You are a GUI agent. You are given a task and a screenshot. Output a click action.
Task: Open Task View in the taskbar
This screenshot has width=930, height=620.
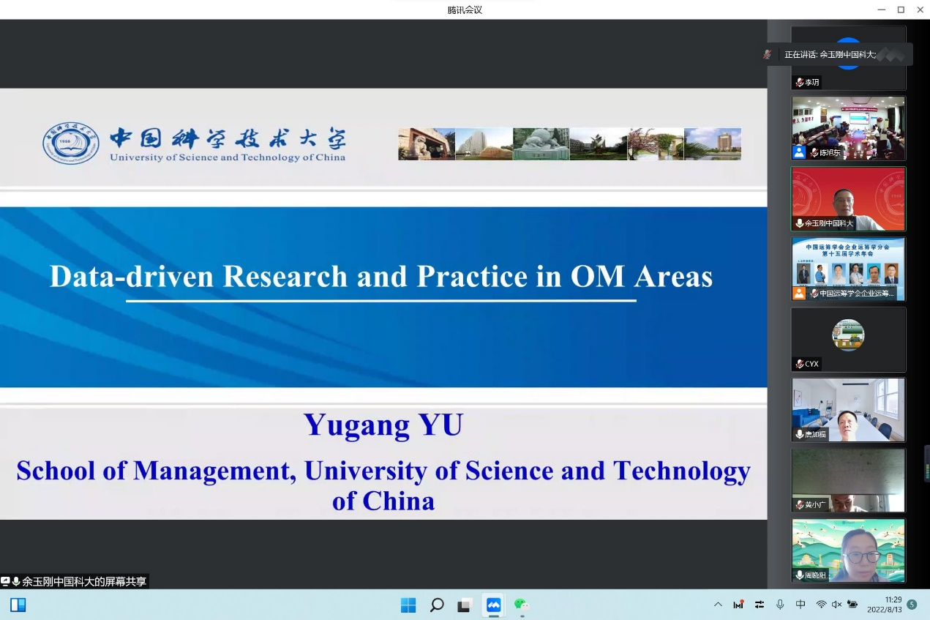[465, 605]
